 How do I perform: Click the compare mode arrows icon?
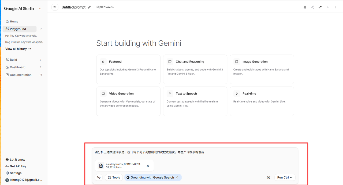coord(320,7)
